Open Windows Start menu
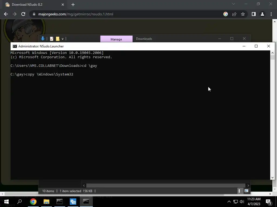This screenshot has height=207, width=277. click(6, 202)
